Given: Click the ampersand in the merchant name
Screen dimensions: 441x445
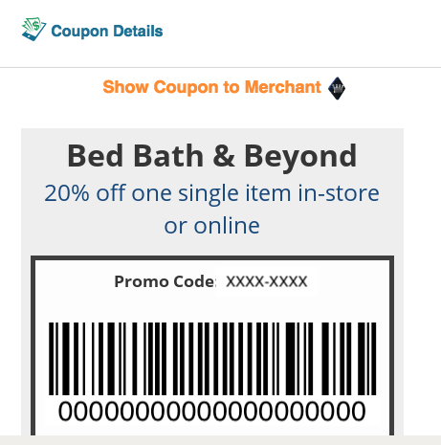Looking at the screenshot, I should click(x=224, y=156).
